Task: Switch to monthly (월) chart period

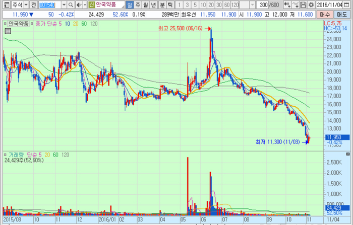Action: tap(146, 5)
